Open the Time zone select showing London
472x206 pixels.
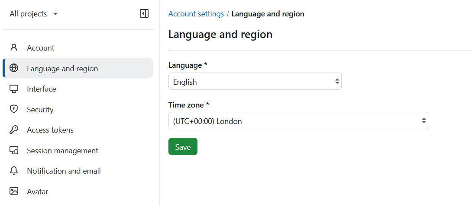(x=298, y=121)
